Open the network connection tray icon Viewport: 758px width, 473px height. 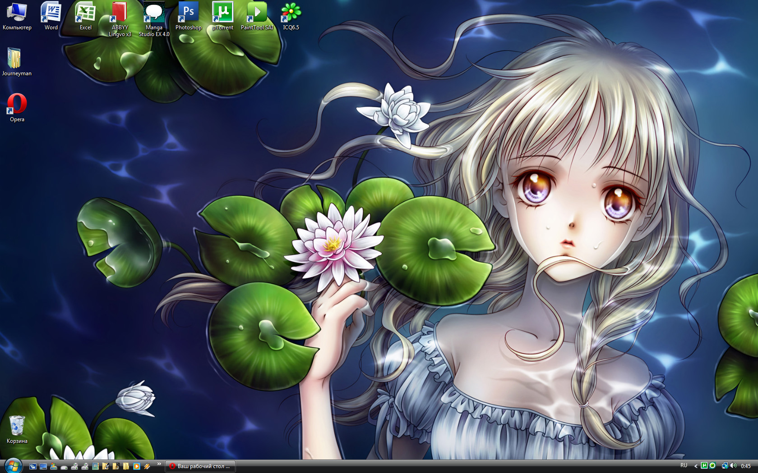pos(725,466)
